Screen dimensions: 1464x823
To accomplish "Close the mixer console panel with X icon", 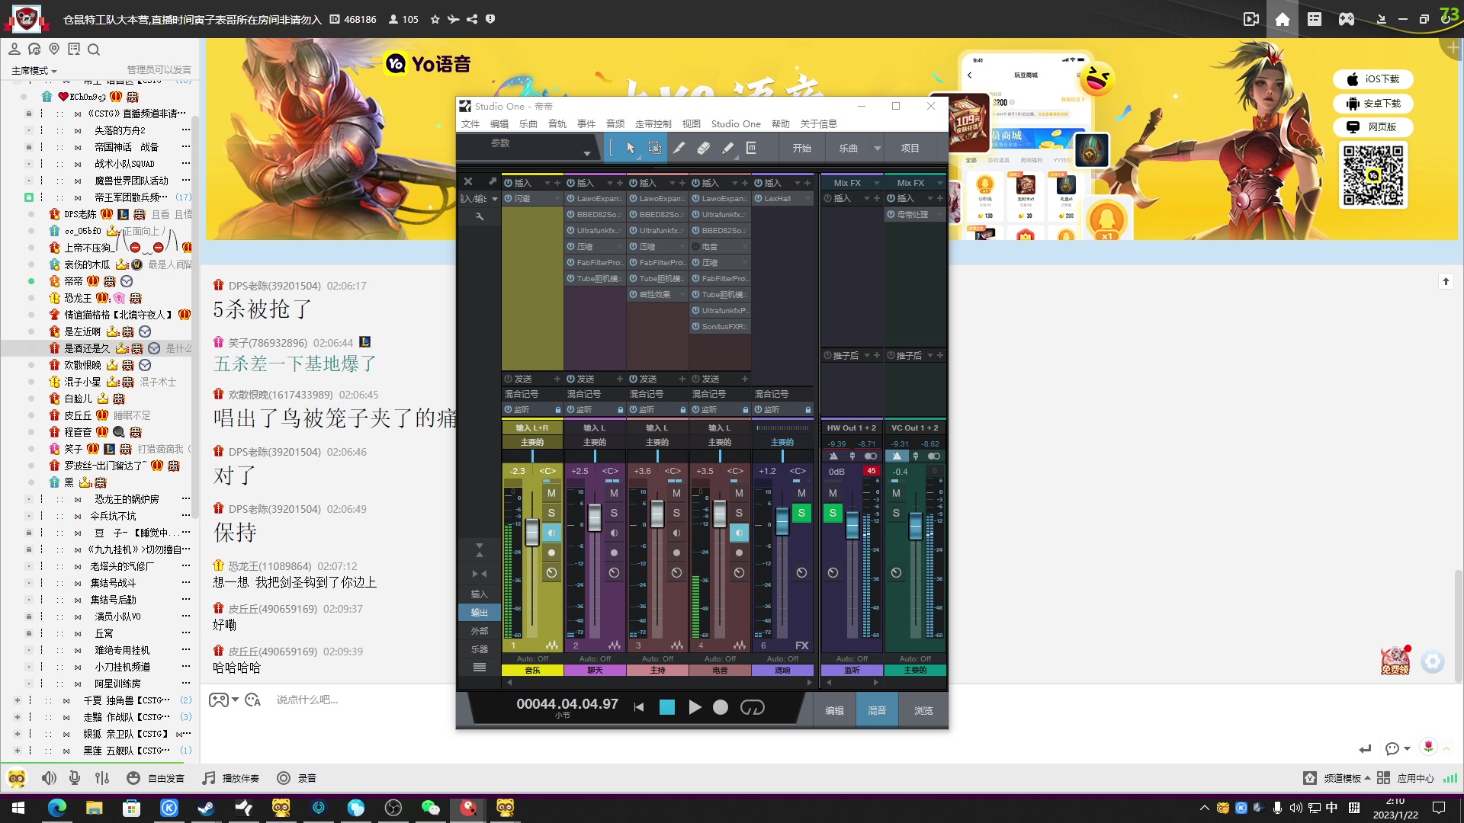I will [468, 181].
